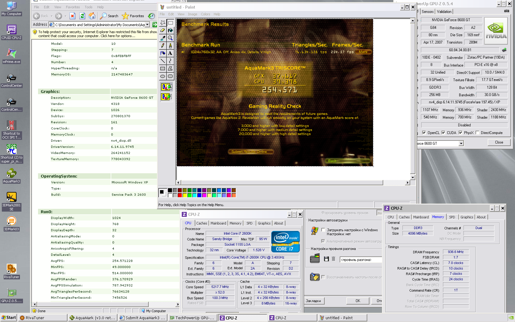The image size is (515, 322).
Task: Open the 3DMark03 desktop icon
Action: click(x=11, y=224)
